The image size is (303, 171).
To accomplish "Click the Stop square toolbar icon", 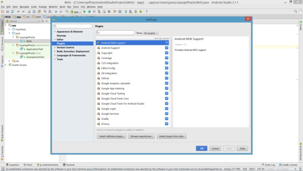I will click(x=109, y=12).
